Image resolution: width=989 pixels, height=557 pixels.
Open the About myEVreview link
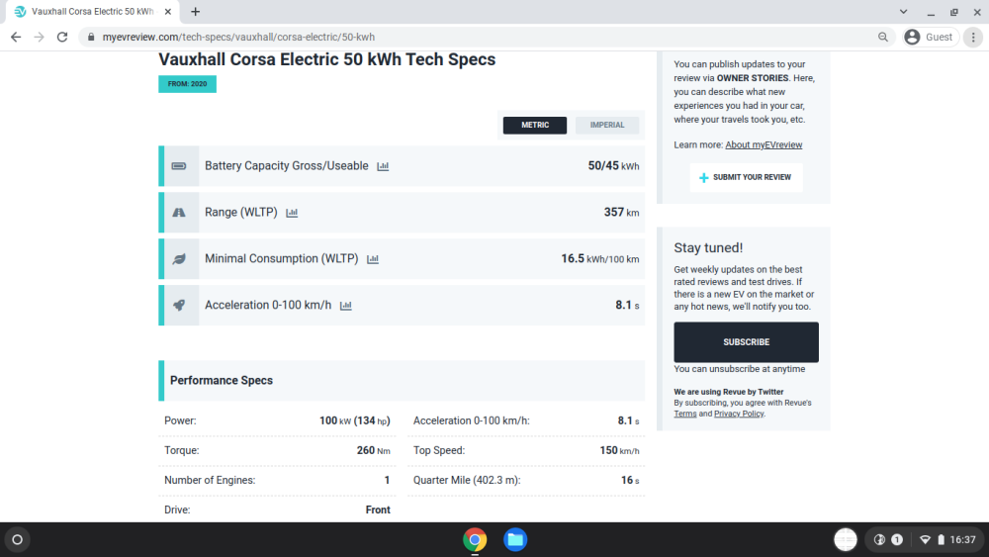point(764,145)
